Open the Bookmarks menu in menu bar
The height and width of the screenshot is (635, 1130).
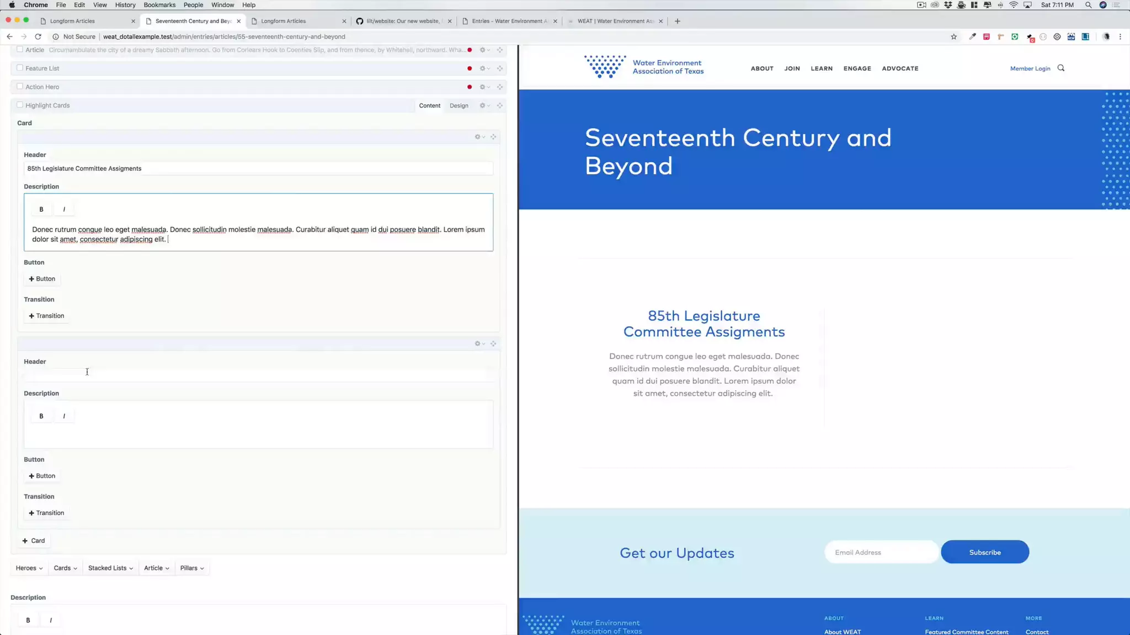click(x=159, y=5)
